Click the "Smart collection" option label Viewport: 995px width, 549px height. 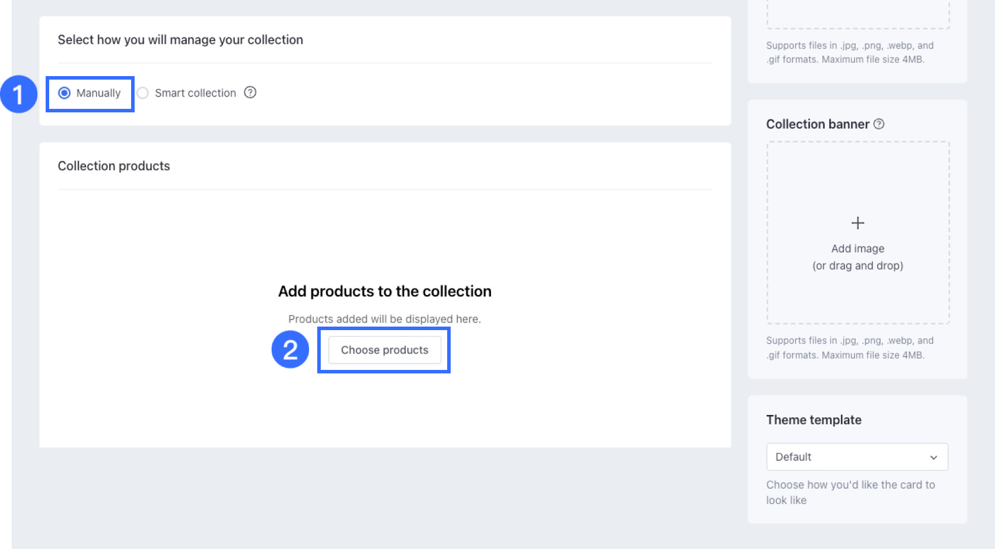coord(195,93)
